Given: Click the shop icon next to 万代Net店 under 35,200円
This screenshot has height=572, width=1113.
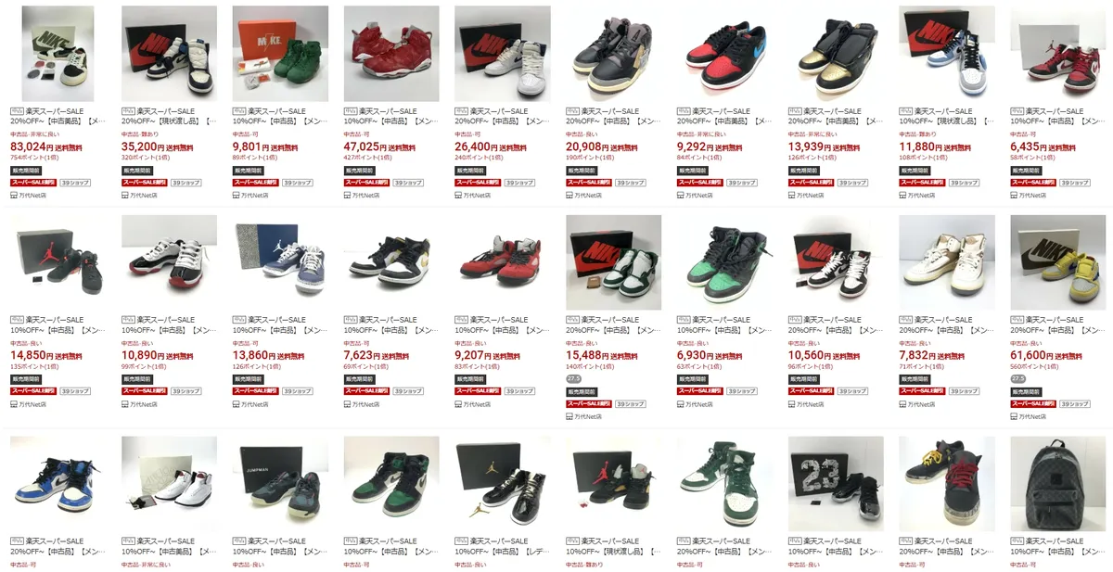Looking at the screenshot, I should point(124,195).
